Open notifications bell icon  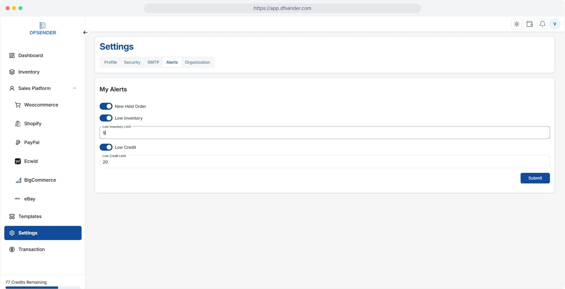(x=542, y=24)
